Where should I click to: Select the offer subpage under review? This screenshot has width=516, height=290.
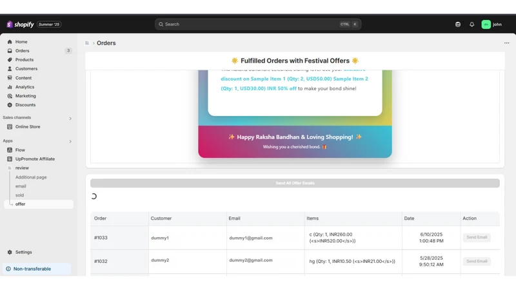point(39,204)
